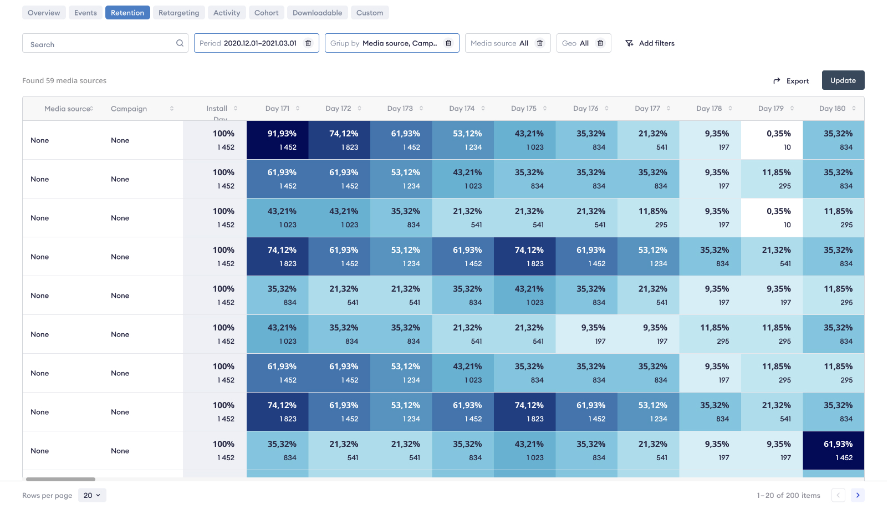Sort the Day 175 column
The image size is (888, 509).
click(545, 109)
